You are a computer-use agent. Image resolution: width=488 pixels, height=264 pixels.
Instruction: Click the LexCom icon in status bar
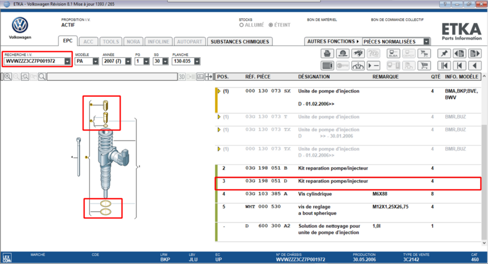click(x=7, y=258)
